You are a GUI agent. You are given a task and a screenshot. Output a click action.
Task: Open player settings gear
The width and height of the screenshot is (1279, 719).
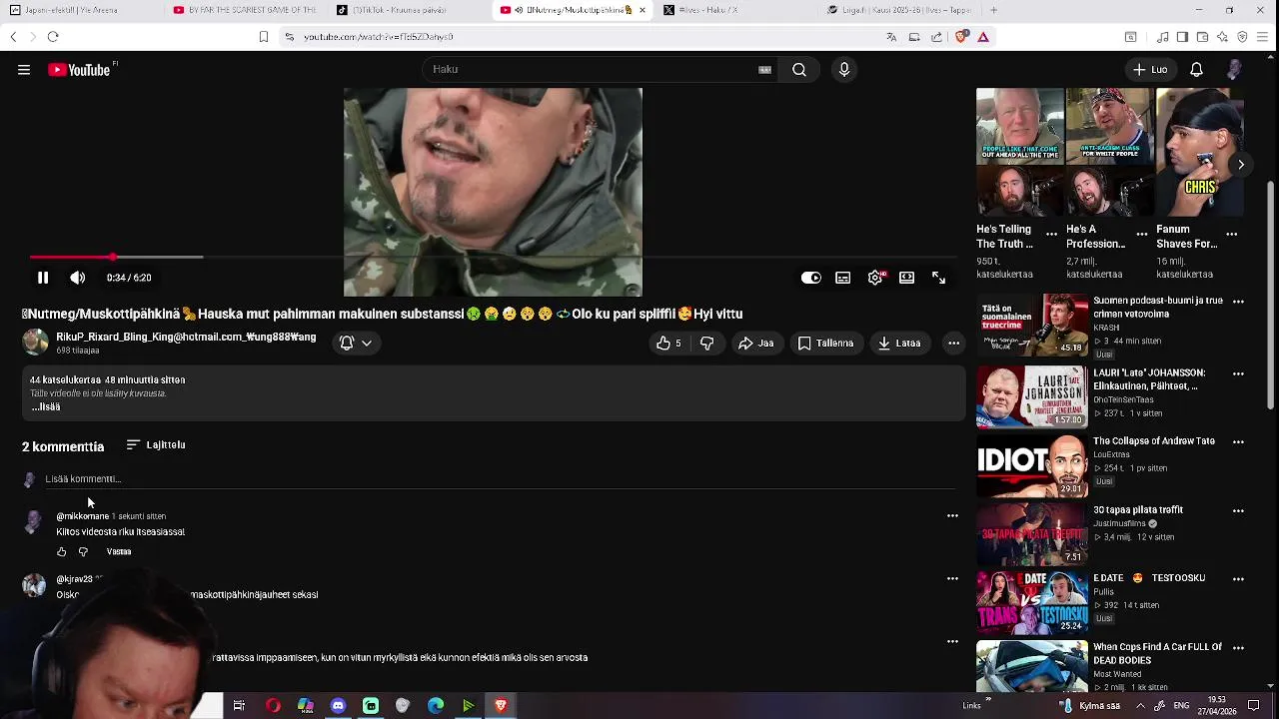click(x=875, y=278)
